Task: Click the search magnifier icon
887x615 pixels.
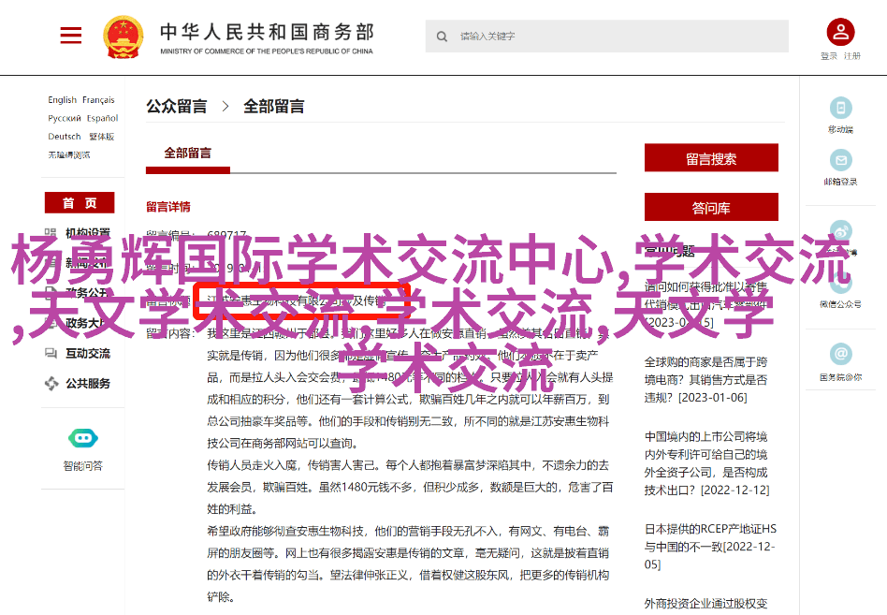Action: (442, 37)
